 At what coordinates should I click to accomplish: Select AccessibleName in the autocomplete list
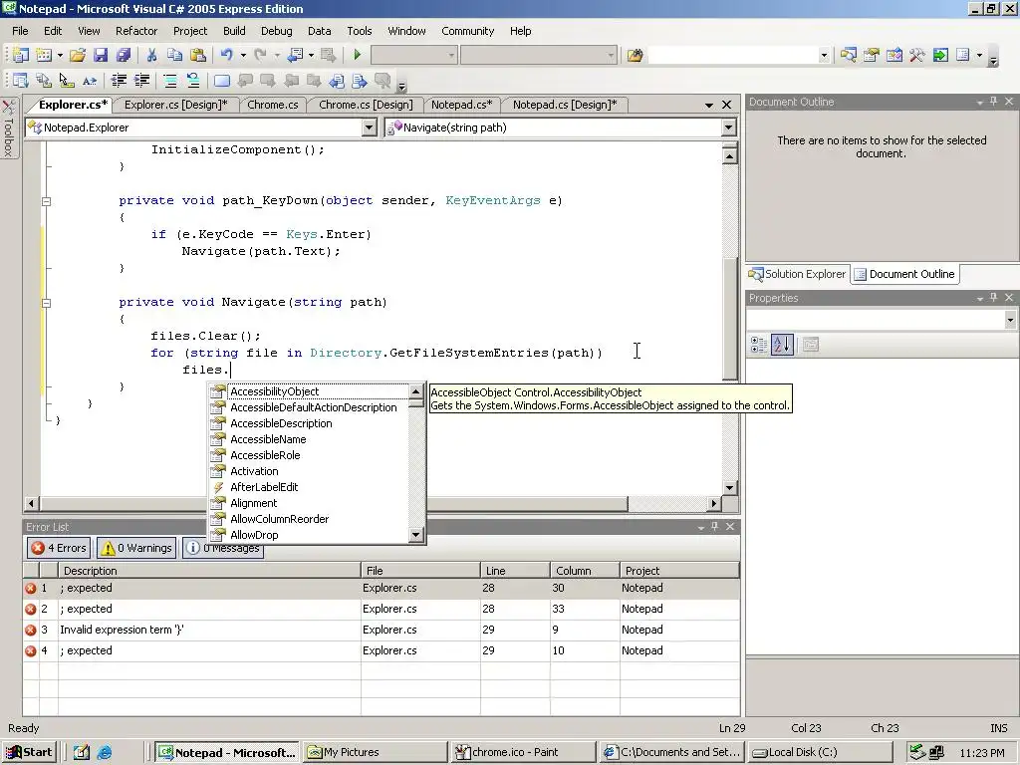[x=268, y=439]
